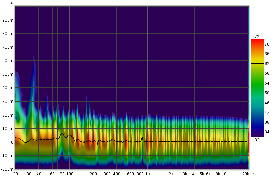Click the 1k label on the frequency axis
This screenshot has height=178, width=275.
click(148, 174)
